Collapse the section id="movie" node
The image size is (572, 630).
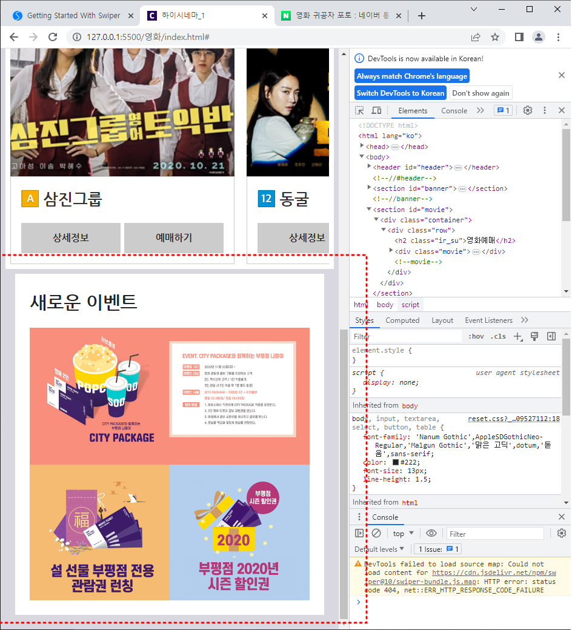pos(369,210)
